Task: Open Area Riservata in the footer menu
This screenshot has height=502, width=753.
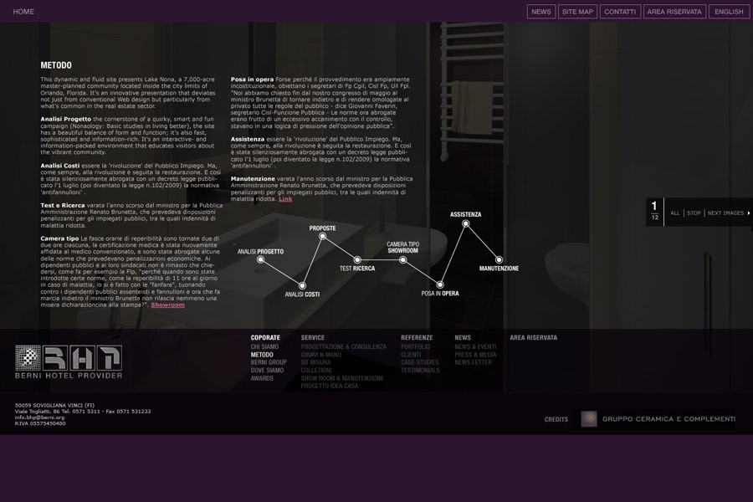Action: point(534,338)
